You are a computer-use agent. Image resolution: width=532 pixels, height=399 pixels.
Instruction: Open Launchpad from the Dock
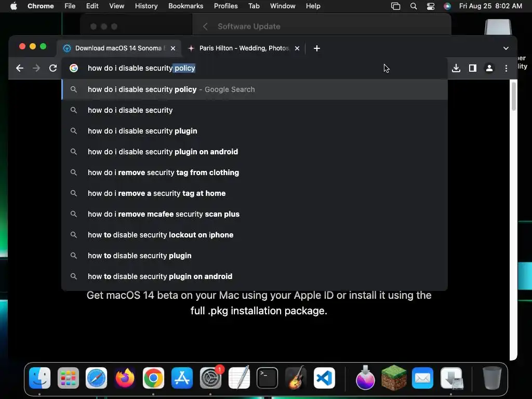68,378
